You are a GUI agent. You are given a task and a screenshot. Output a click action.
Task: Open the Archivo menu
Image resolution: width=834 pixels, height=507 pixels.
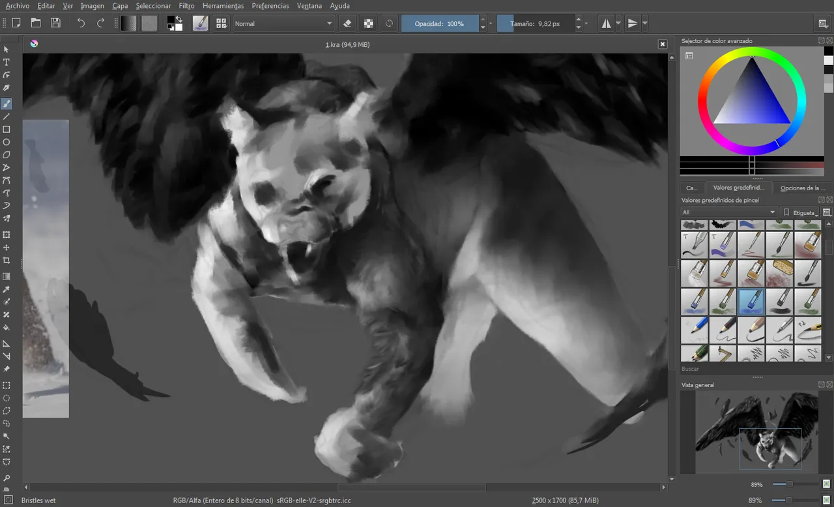tap(18, 6)
